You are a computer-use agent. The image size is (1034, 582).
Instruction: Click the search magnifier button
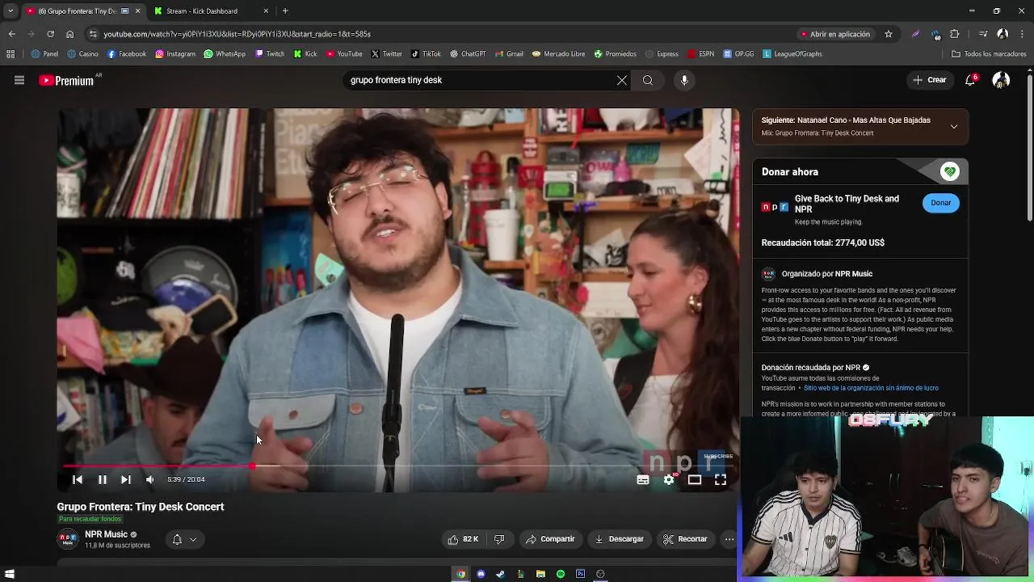pos(648,80)
